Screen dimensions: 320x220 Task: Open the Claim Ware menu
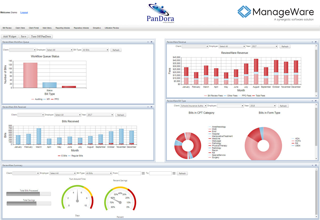point(20,28)
